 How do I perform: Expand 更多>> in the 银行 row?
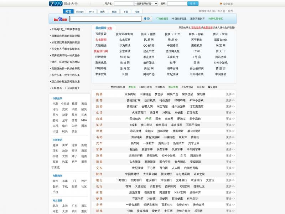230,180
